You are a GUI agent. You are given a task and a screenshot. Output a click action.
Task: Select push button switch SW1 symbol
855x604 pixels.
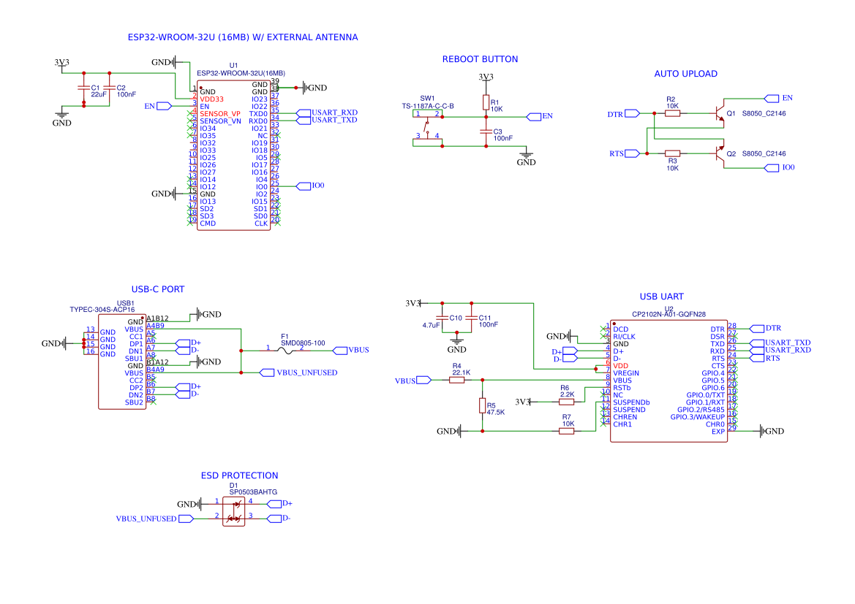[x=427, y=129]
